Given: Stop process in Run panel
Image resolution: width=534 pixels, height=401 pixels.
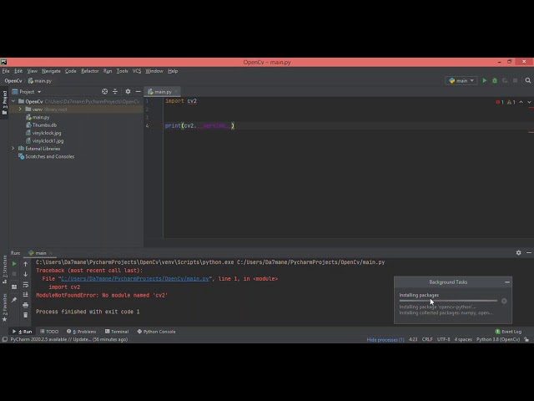Looking at the screenshot, I should coord(14,274).
